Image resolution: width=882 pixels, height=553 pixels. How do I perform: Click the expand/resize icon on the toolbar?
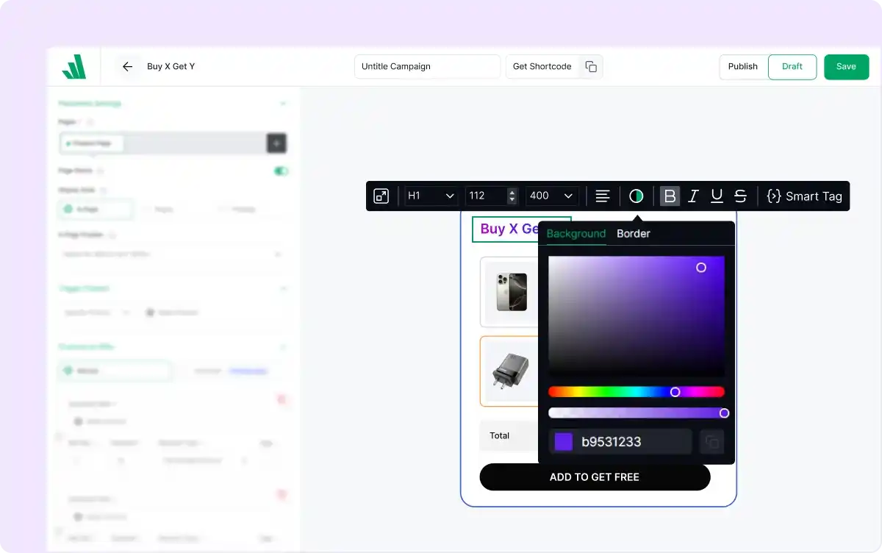click(x=381, y=196)
